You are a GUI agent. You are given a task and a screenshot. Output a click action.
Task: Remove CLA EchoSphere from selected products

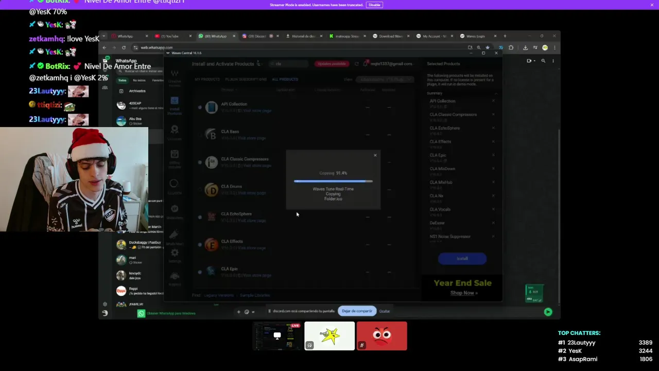(x=493, y=128)
